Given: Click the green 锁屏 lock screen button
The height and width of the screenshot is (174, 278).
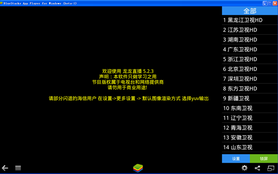Looking at the screenshot, I should (x=264, y=159).
